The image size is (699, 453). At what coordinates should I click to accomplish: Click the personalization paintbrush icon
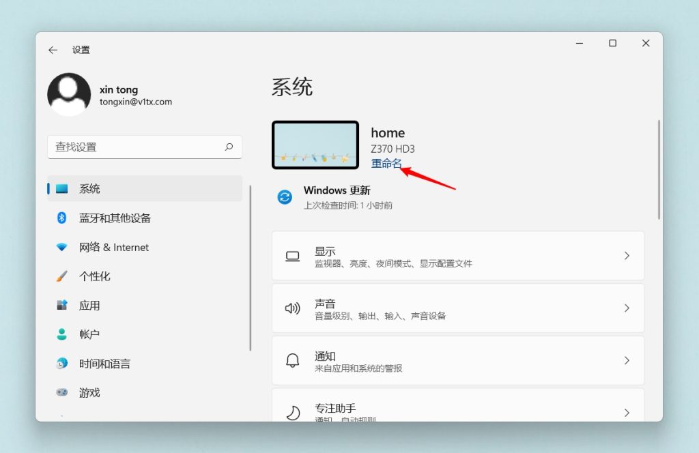tap(62, 276)
